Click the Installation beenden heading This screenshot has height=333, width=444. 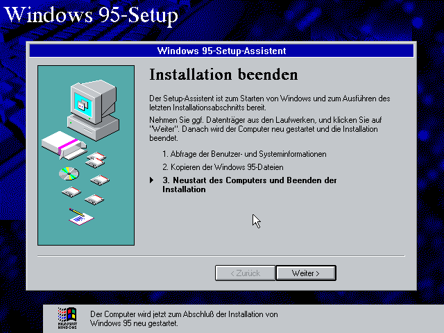pos(223,75)
